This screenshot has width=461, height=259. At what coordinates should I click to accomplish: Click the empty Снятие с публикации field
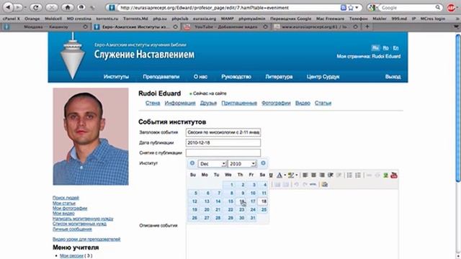[223, 153]
